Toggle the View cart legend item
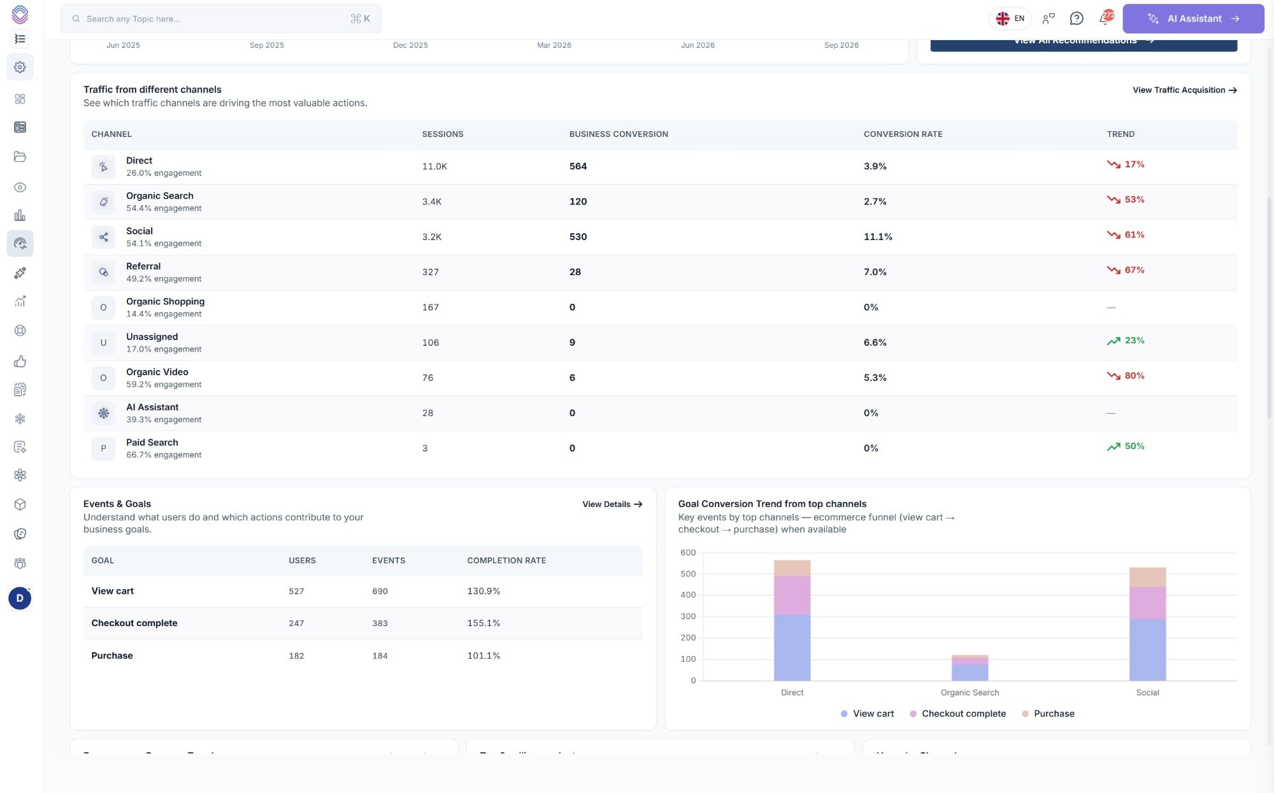Image resolution: width=1274 pixels, height=793 pixels. [867, 713]
